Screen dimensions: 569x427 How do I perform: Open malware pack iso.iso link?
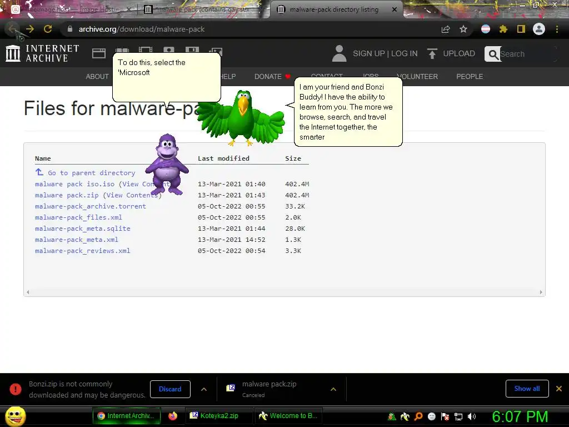coord(74,184)
